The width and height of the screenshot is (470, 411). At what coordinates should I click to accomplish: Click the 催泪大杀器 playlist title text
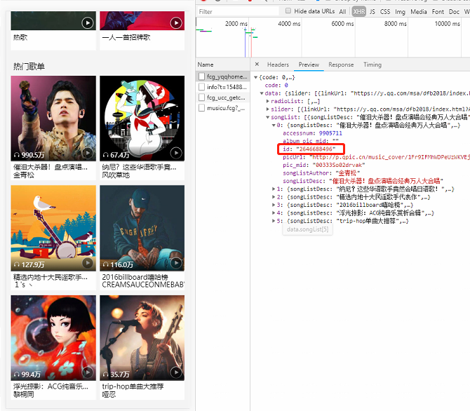pyautogui.click(x=51, y=167)
